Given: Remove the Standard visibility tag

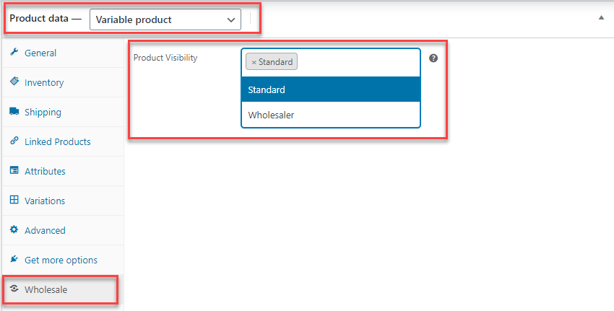Looking at the screenshot, I should [x=254, y=62].
